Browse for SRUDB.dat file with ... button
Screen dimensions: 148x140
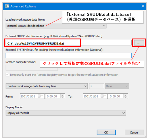[139, 43]
